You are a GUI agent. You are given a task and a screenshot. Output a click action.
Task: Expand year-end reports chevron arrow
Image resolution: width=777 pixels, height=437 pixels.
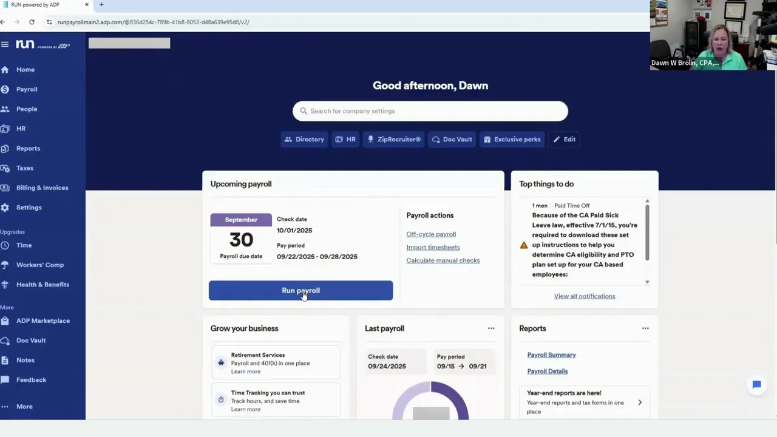(640, 402)
